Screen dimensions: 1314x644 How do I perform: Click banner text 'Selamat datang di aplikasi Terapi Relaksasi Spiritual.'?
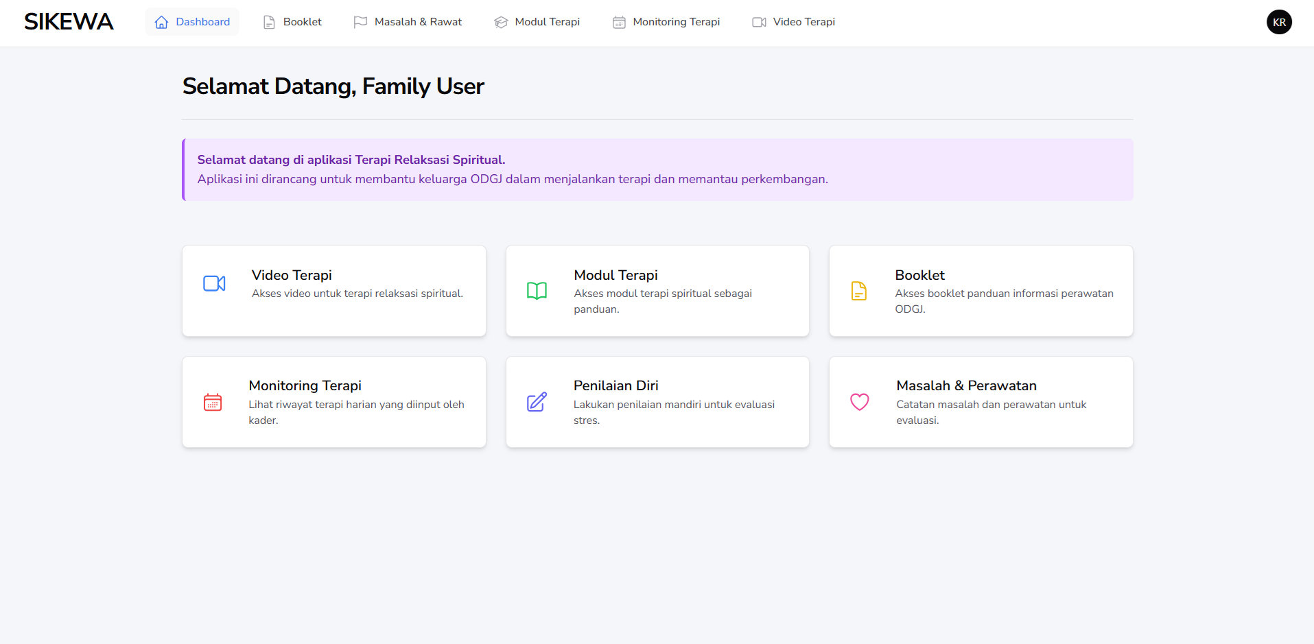(x=351, y=160)
